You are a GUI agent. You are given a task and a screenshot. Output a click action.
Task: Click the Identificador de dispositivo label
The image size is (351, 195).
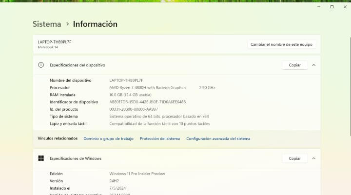74,102
